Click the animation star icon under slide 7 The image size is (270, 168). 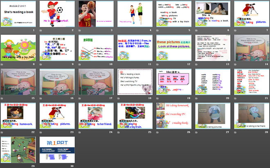point(235,31)
